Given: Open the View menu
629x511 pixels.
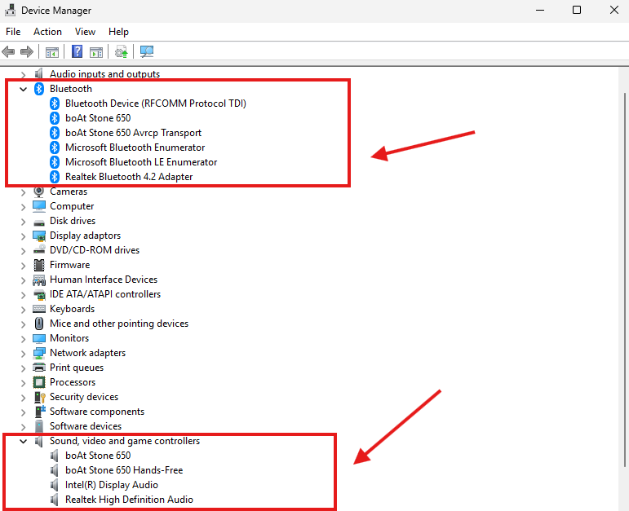Looking at the screenshot, I should tap(85, 32).
